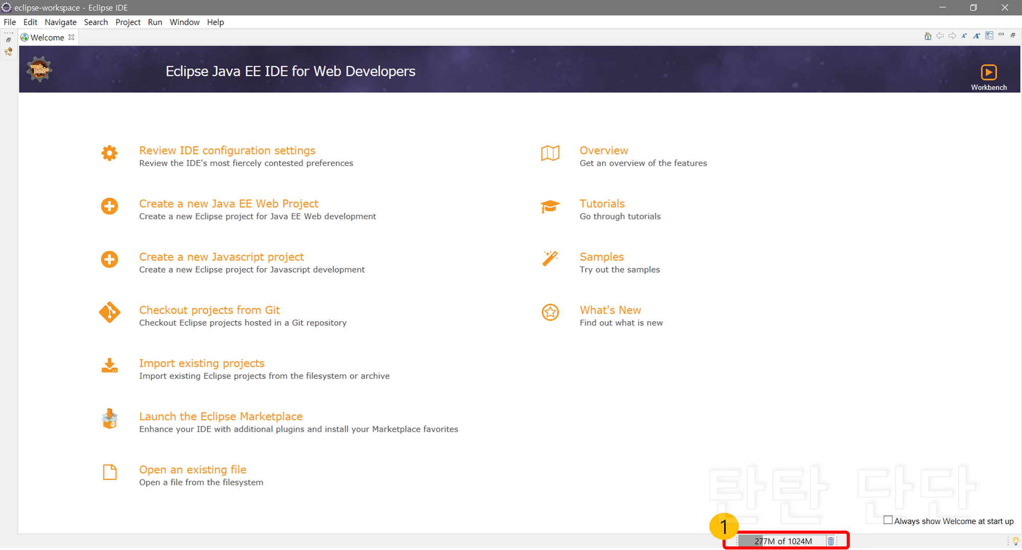This screenshot has width=1022, height=550.
Task: Click the plus icon for Javascript project
Action: click(x=109, y=259)
